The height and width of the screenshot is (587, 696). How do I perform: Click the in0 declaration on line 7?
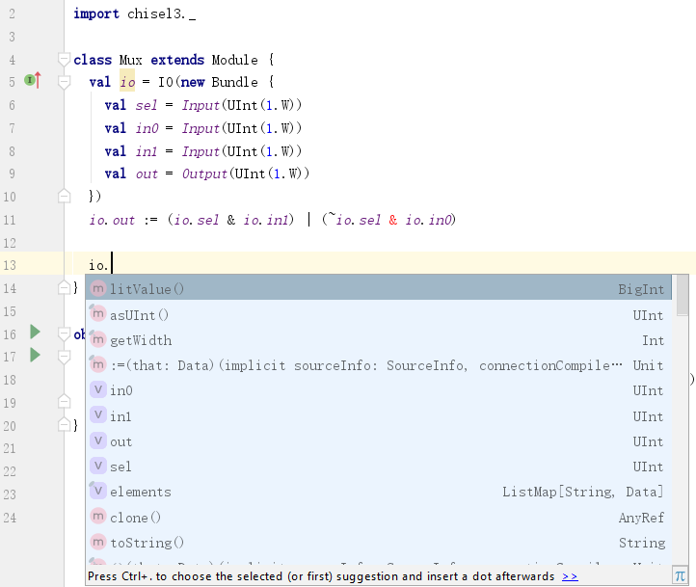pyautogui.click(x=147, y=128)
